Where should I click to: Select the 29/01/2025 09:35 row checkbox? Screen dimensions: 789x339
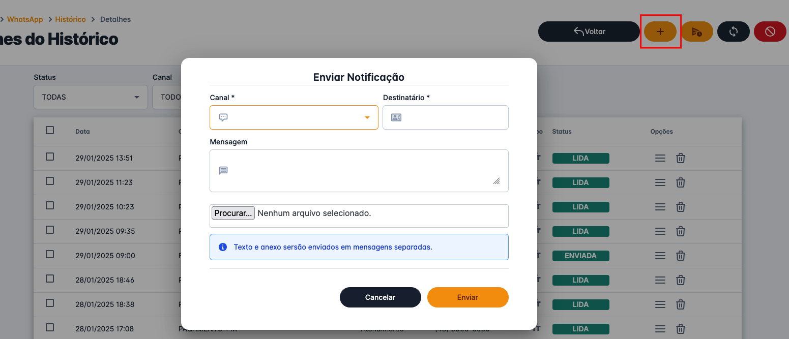(50, 230)
